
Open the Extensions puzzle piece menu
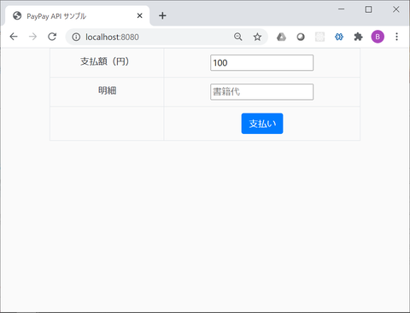[358, 37]
